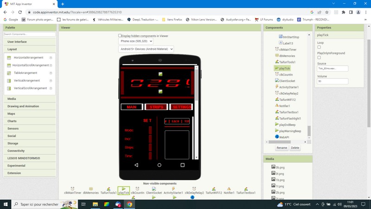
Task: Select the HorizontalArrangement palette icon
Action: [9, 58]
